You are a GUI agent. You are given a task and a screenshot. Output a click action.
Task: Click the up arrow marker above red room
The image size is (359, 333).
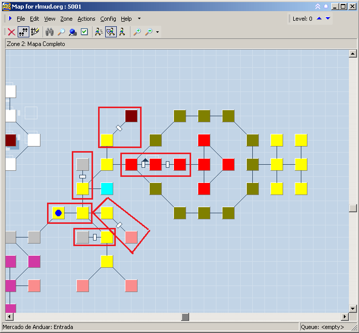[145, 160]
